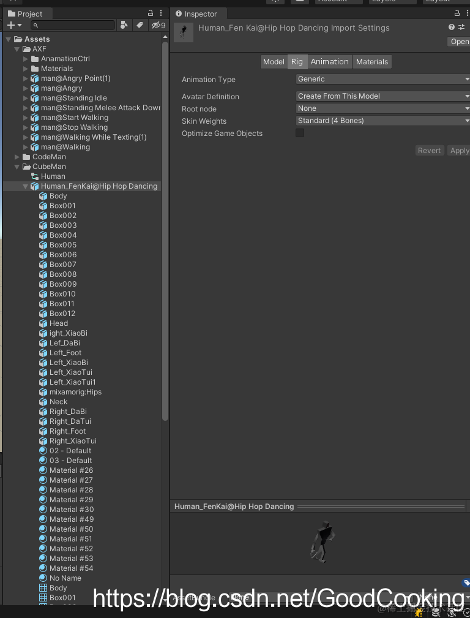
Task: Collapse Human_FenKai@Hip Hop Dancing asset
Action: point(26,186)
